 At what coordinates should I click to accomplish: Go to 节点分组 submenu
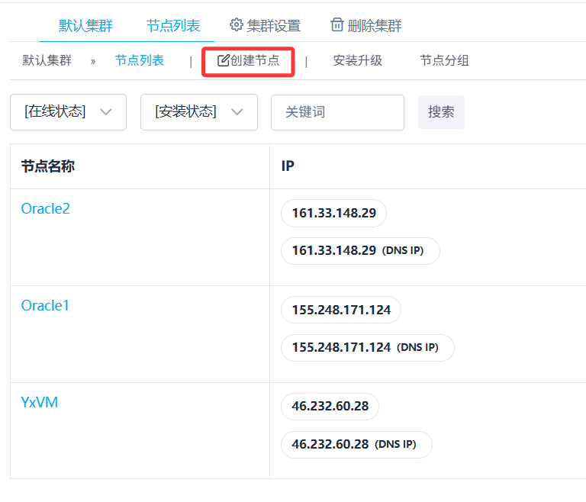click(444, 61)
